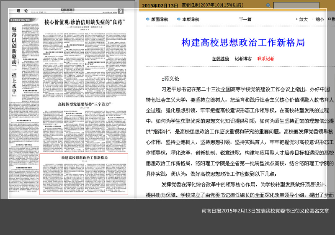Click the magnifier search icon
Image resolution: width=335 pixels, height=235 pixels.
268,5
